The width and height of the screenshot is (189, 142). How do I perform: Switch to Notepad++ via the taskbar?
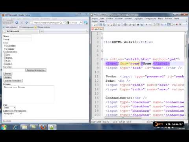(x=52, y=127)
